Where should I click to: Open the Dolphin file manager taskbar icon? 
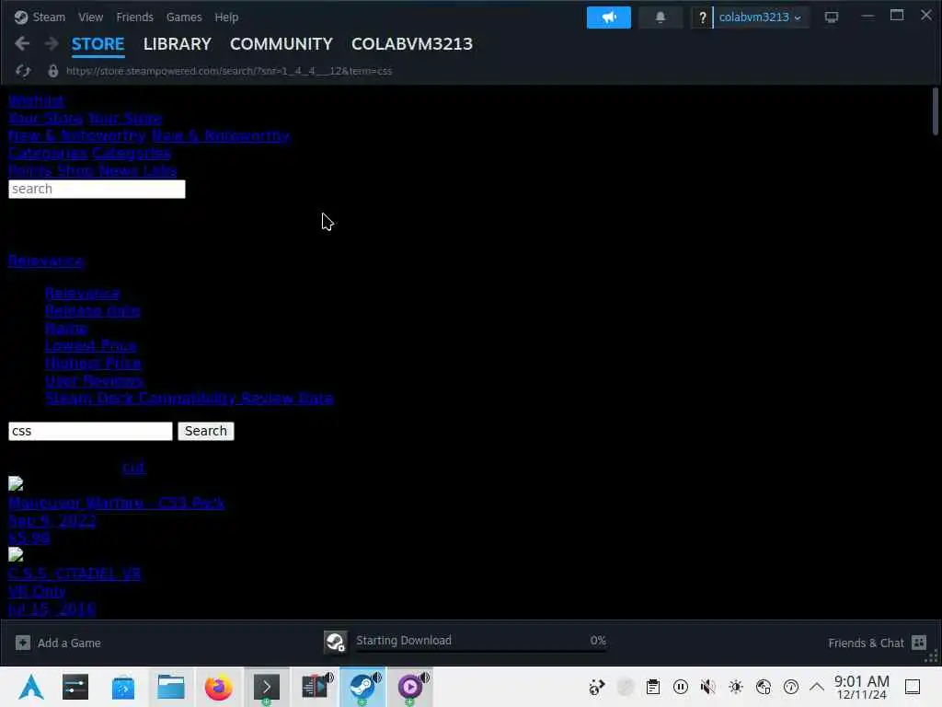(170, 687)
